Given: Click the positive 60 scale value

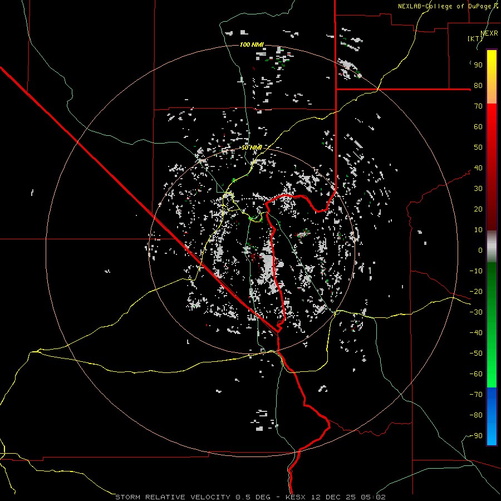Looking at the screenshot, I should point(478,127).
